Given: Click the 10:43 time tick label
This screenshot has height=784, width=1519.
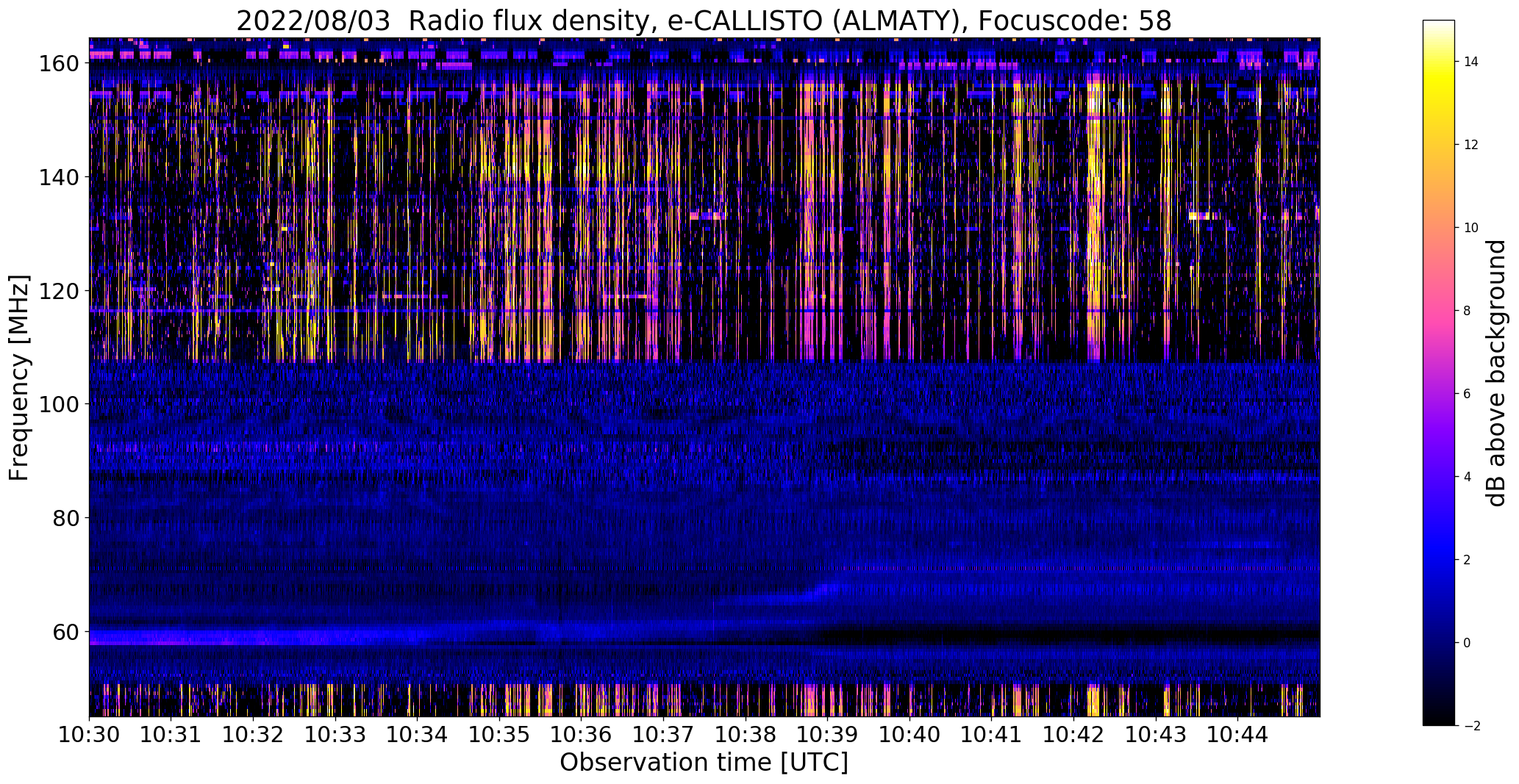Looking at the screenshot, I should coord(1156,733).
